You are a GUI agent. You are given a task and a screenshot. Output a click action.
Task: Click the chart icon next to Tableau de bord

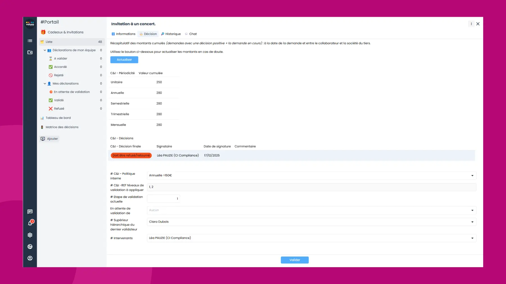42,118
